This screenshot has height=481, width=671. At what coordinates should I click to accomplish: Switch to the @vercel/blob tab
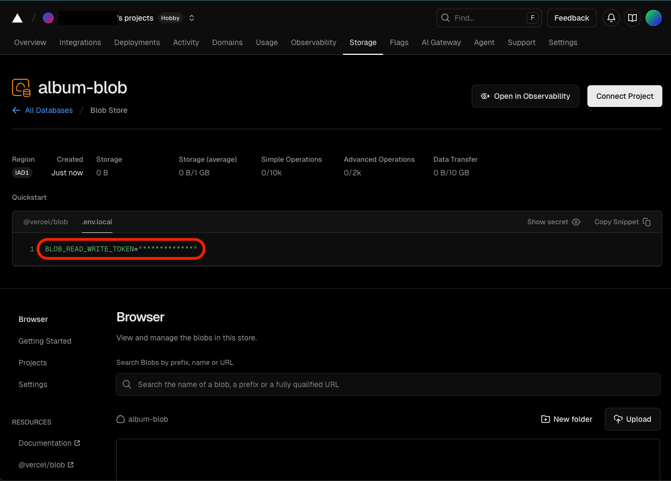(x=46, y=221)
